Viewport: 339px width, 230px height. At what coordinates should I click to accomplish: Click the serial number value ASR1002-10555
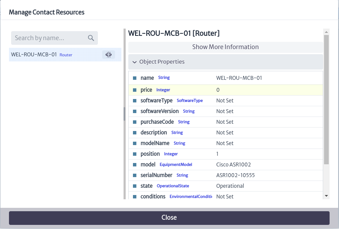(236, 175)
